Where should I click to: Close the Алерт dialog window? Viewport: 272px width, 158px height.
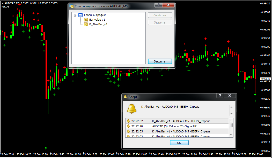230,96
